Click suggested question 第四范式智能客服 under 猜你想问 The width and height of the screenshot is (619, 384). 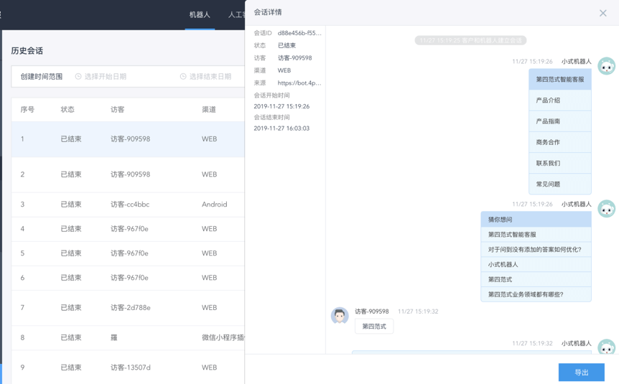pos(536,235)
